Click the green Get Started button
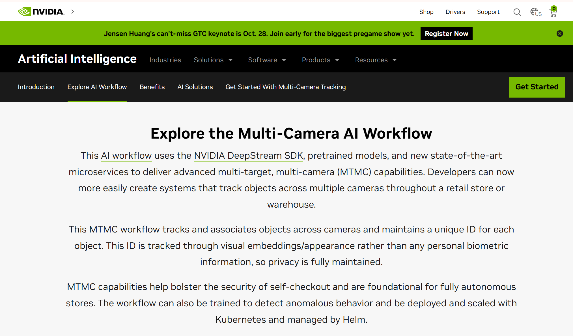Viewport: 573px width, 336px height. (537, 87)
